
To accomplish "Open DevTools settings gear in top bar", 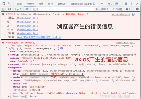I will 126,4.
